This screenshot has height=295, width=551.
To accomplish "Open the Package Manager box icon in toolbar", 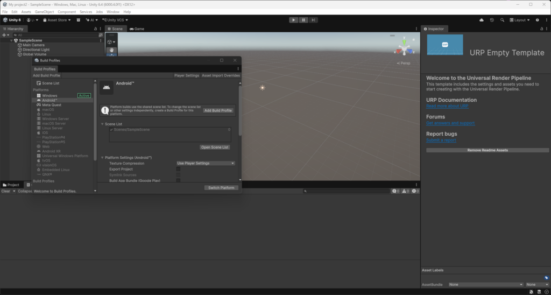I will (79, 20).
